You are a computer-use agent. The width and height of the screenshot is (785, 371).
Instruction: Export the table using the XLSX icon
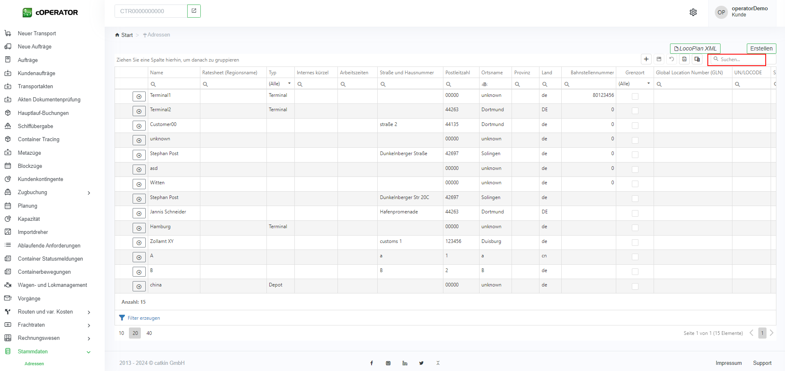(x=684, y=59)
